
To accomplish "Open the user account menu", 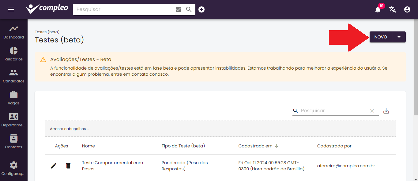I will pyautogui.click(x=407, y=9).
